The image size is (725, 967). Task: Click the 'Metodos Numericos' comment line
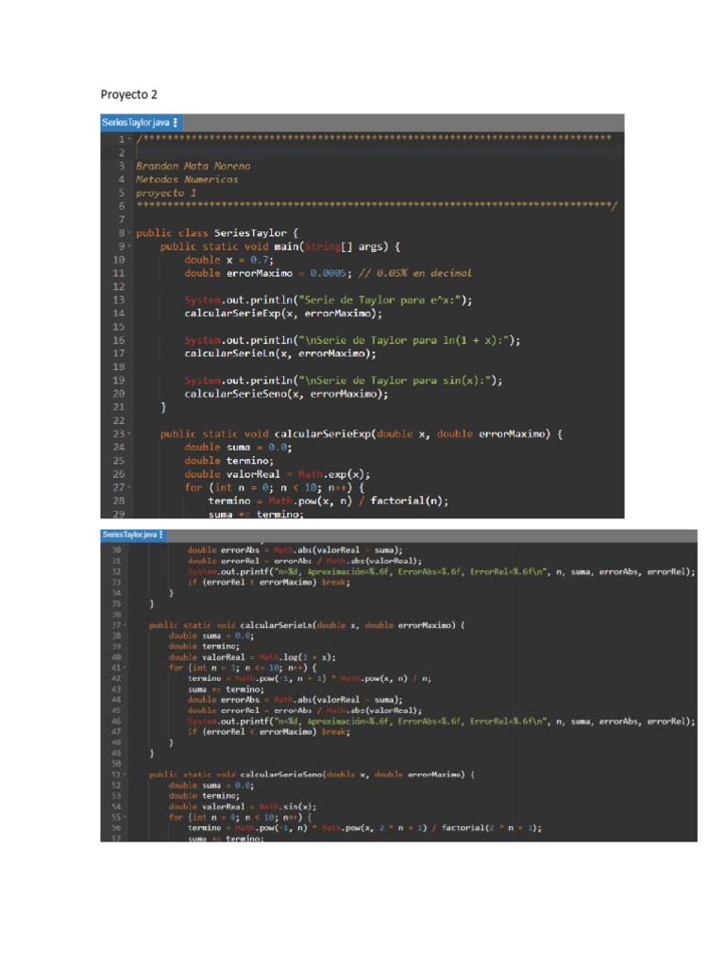(187, 179)
